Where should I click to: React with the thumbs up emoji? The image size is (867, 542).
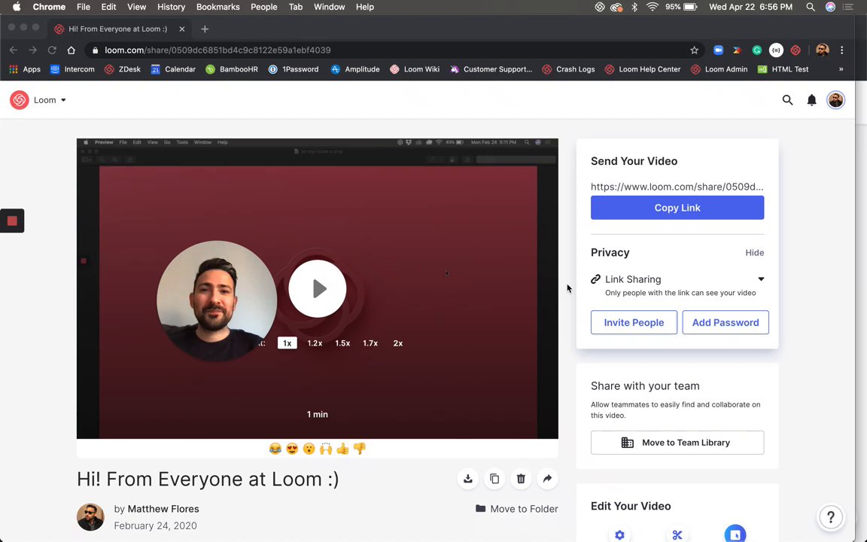[x=343, y=449]
